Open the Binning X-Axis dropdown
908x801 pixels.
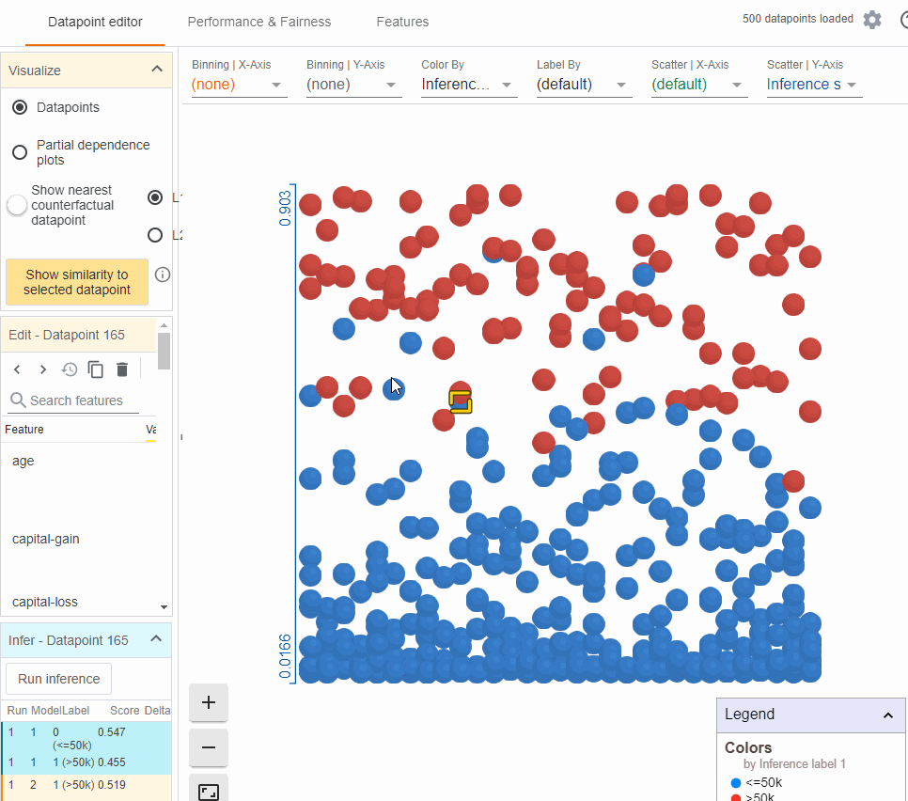(x=239, y=84)
